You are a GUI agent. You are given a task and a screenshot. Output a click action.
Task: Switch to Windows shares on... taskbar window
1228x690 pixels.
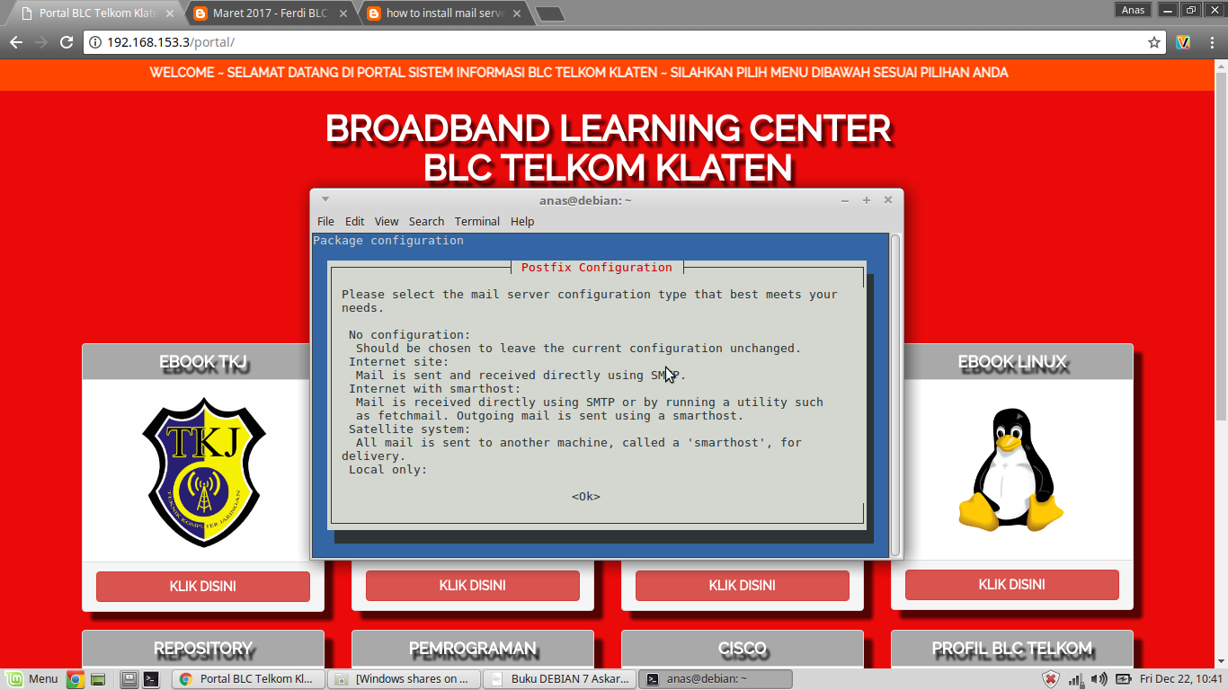click(404, 679)
